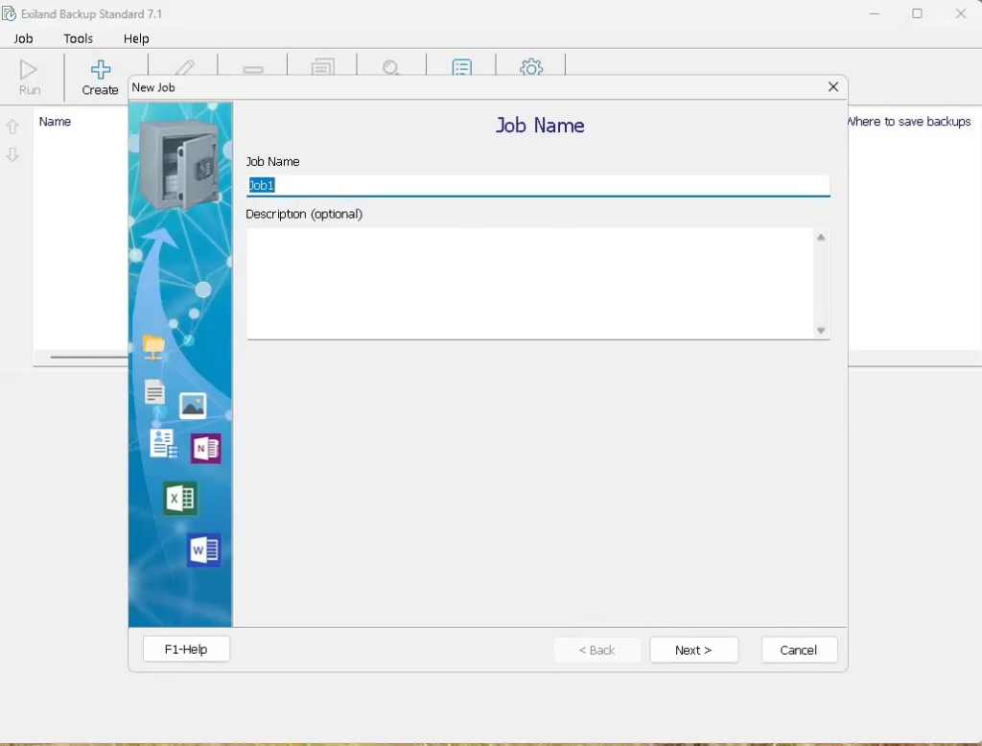Image resolution: width=982 pixels, height=746 pixels.
Task: Click the job log list toolbar icon
Action: (x=462, y=67)
